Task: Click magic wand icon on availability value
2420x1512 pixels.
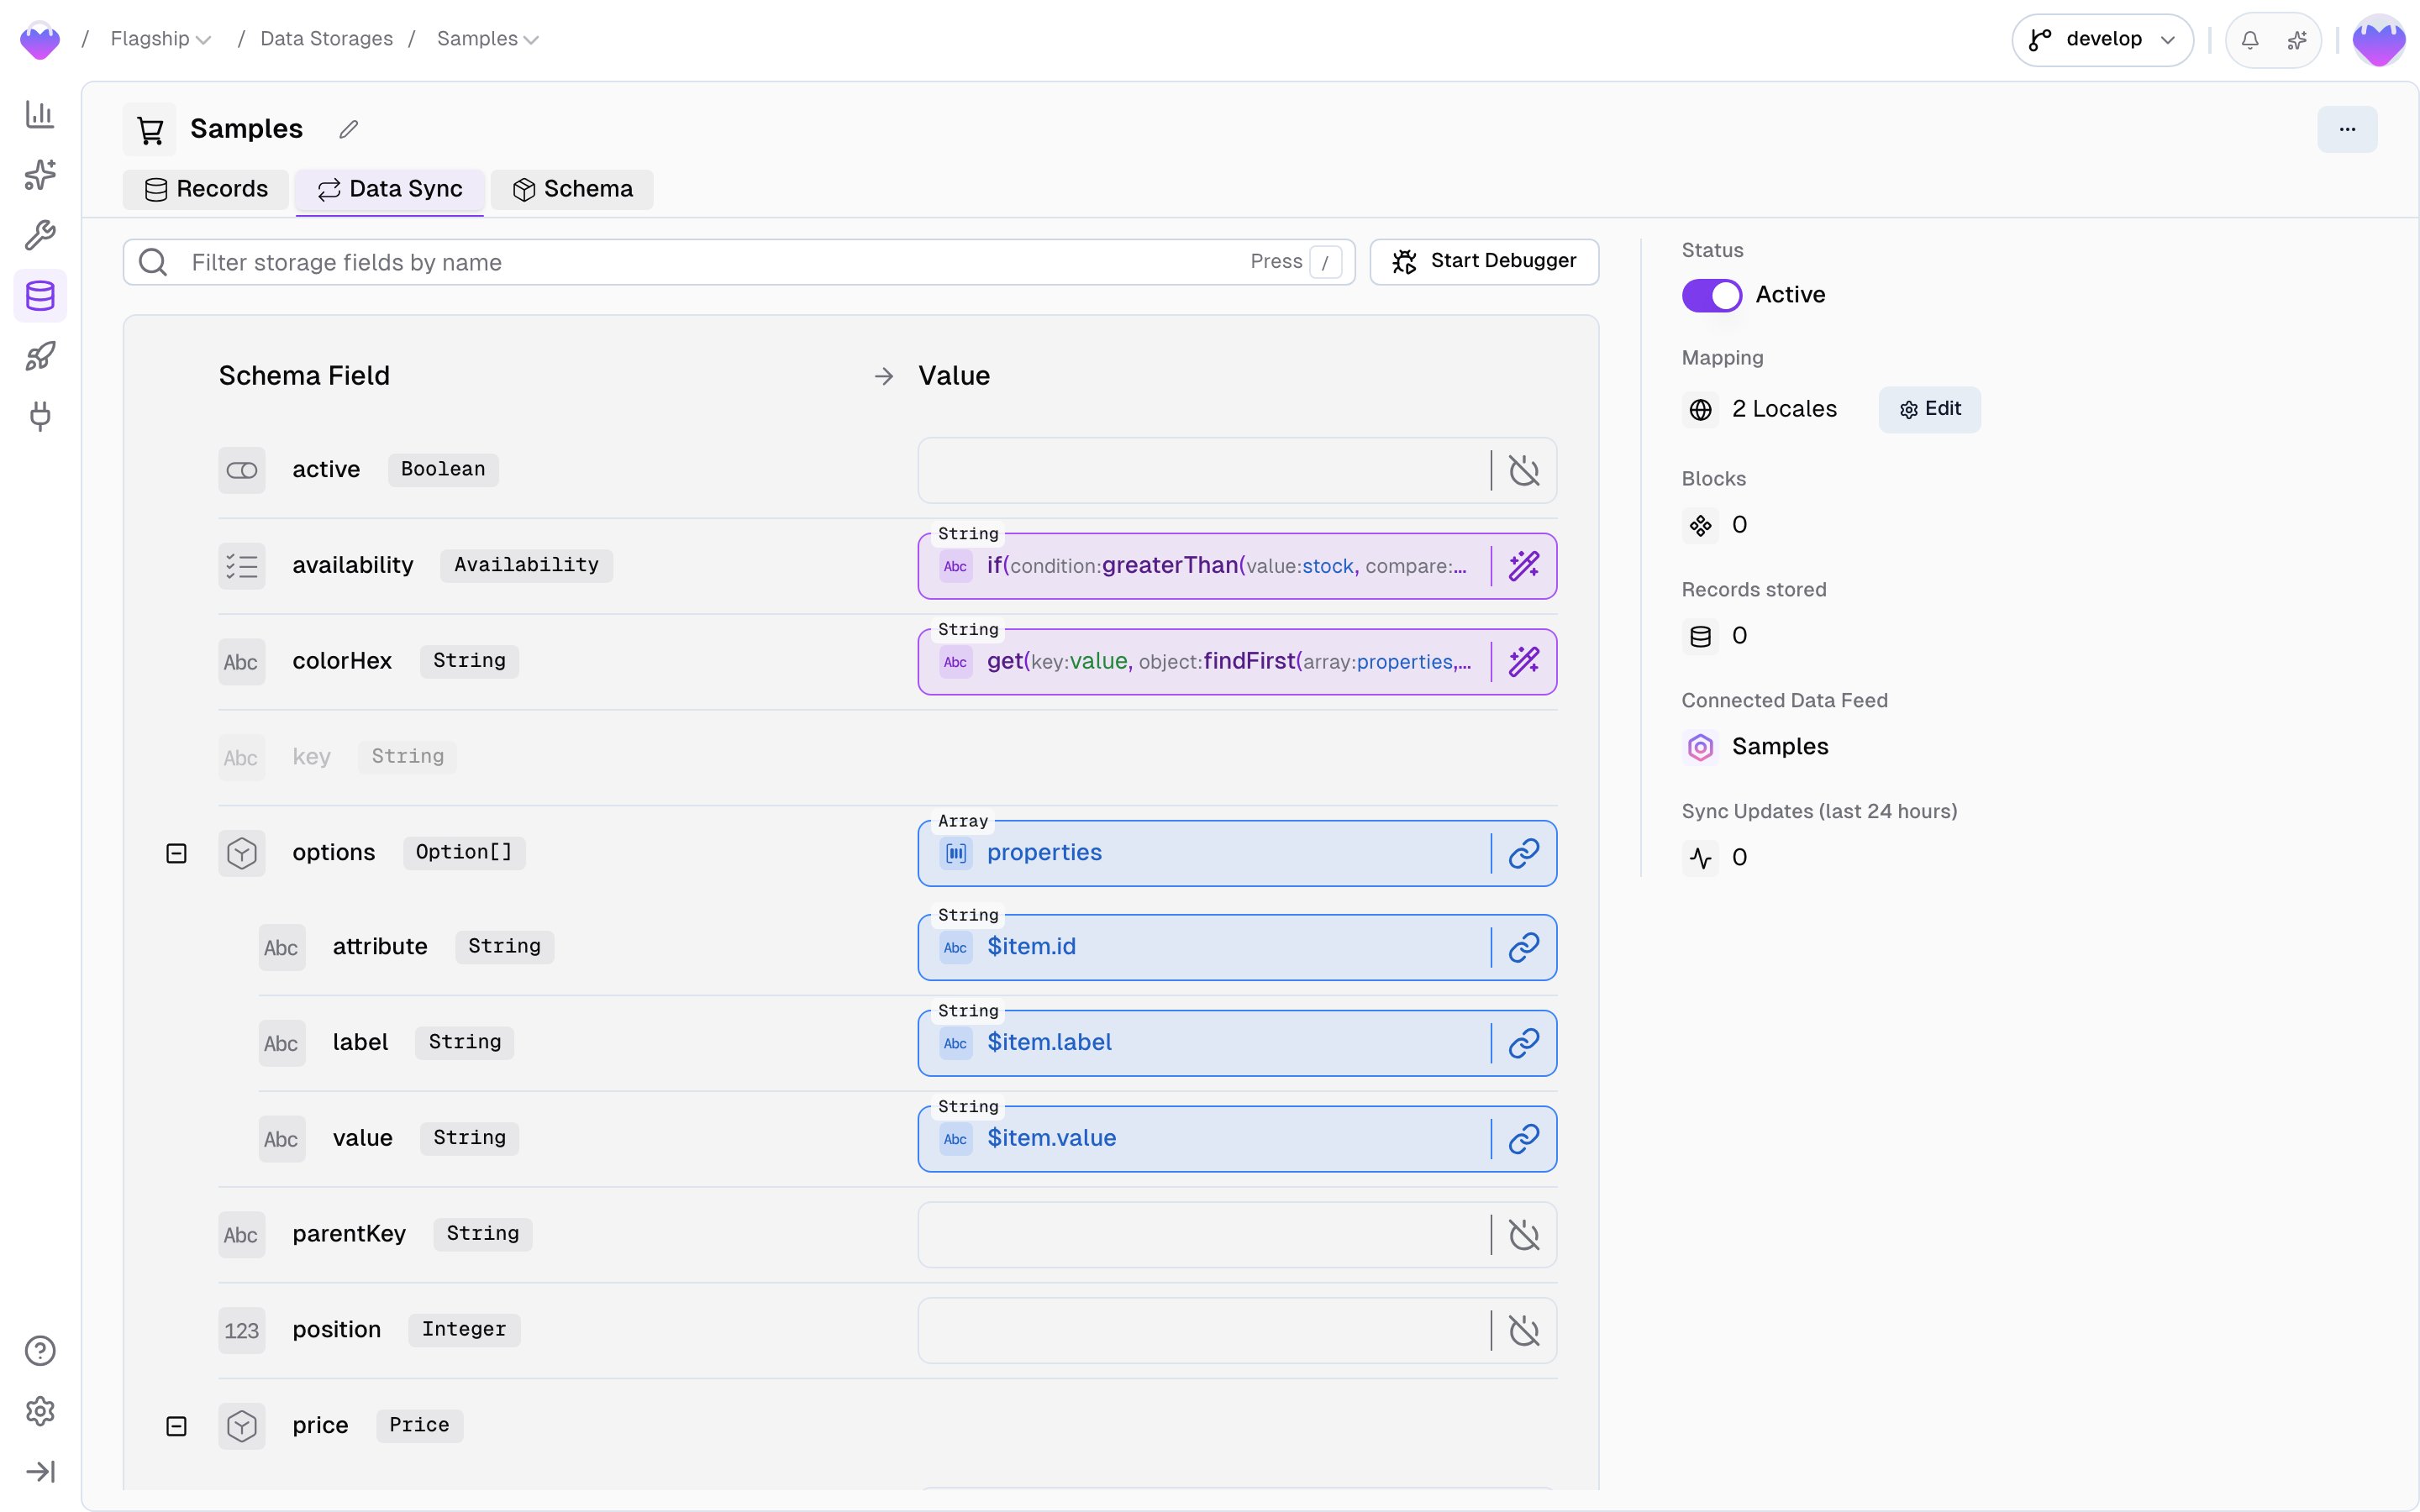Action: [x=1524, y=566]
